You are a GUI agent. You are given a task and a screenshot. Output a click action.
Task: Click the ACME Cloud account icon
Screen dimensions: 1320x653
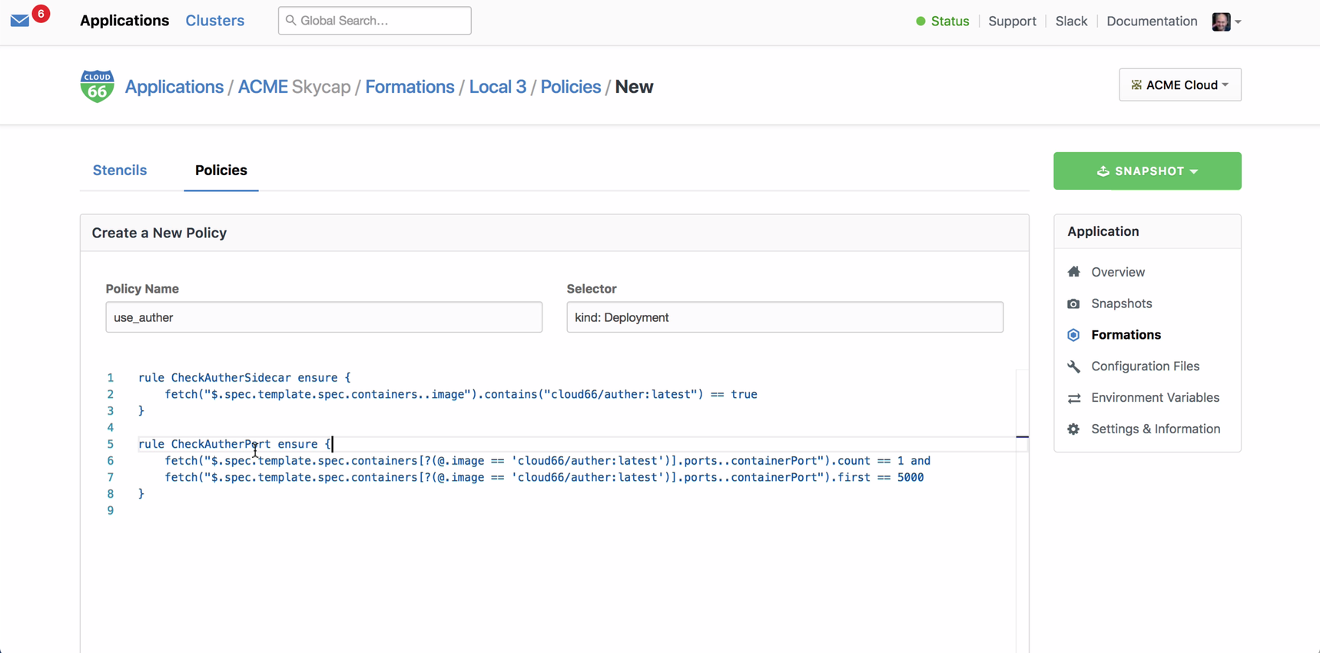(x=1136, y=85)
